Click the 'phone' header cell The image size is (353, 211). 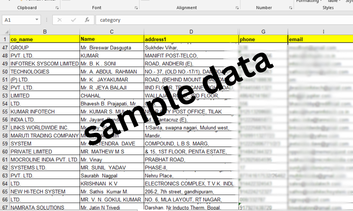coord(263,39)
